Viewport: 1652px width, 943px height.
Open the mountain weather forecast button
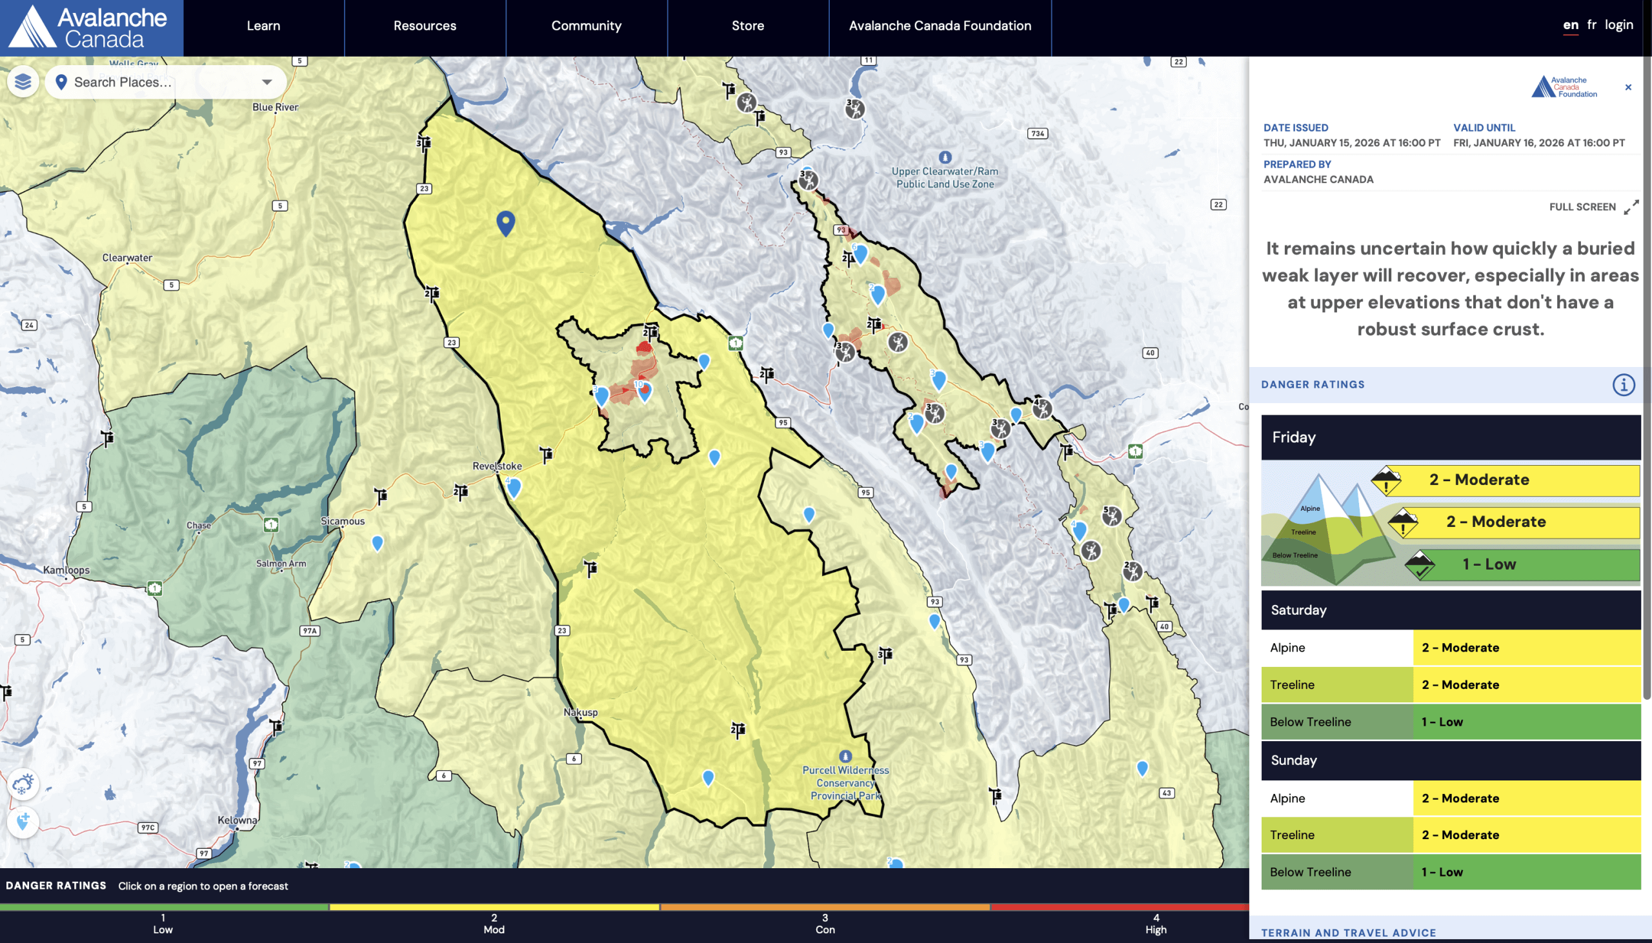pos(23,784)
